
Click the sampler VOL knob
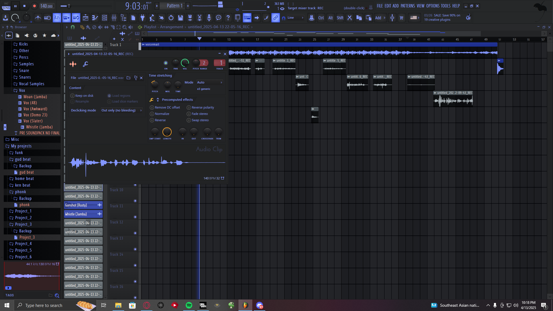(185, 63)
